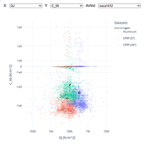The image size is (146, 144).
Task: Click the '1M' x-axis tick label
Action: pos(88,131)
